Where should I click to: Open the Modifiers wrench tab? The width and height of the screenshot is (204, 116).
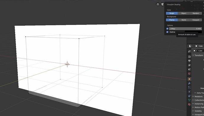pos(189,83)
